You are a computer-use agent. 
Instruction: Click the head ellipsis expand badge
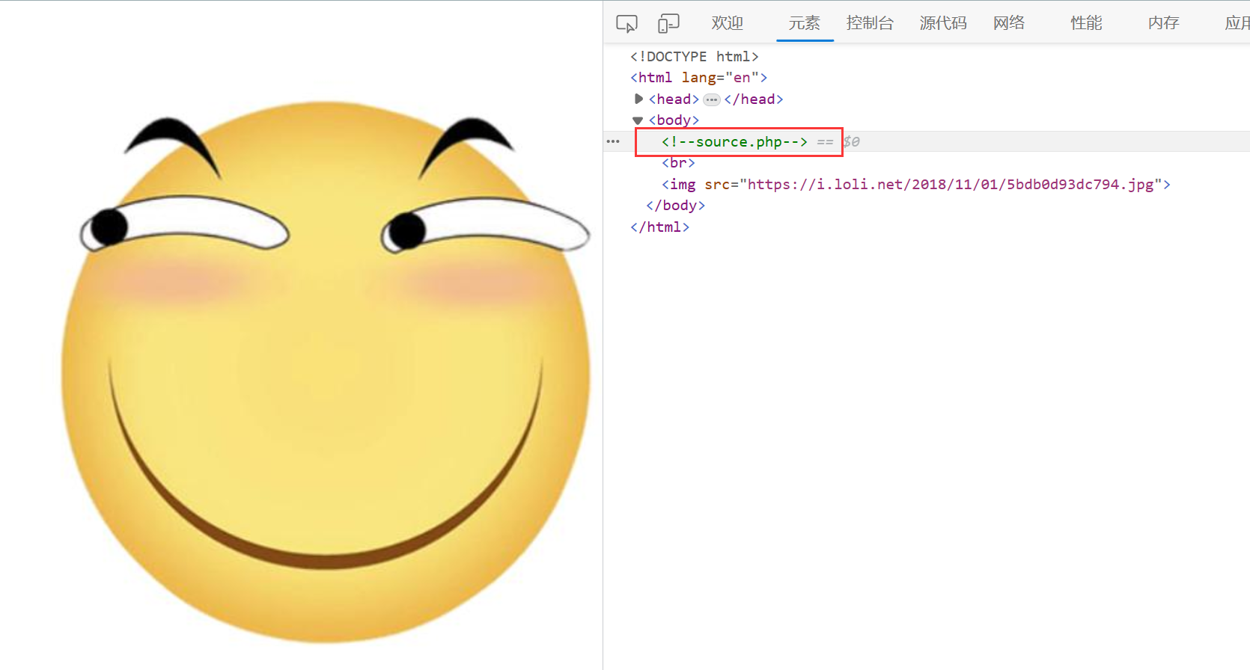click(712, 99)
